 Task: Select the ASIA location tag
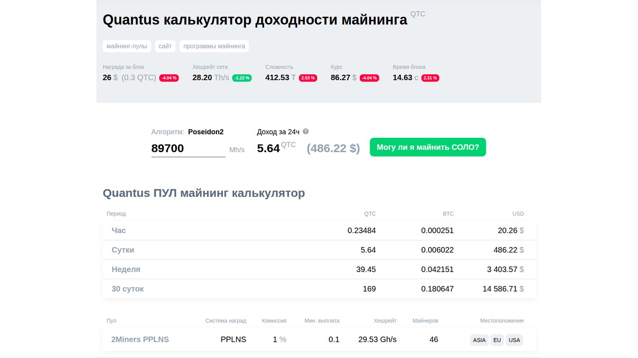tap(479, 340)
